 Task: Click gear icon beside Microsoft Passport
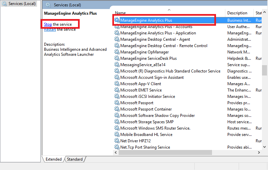(117, 103)
